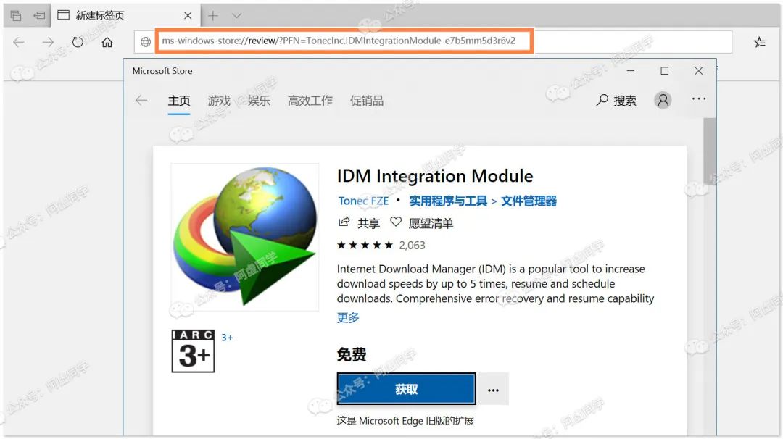Image resolution: width=783 pixels, height=439 pixels.
Task: Click the 这是 Microsoft Edge 旧版的扩展 note
Action: click(x=405, y=421)
